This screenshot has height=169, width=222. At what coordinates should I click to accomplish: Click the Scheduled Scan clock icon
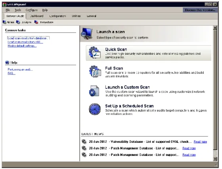click(95, 109)
